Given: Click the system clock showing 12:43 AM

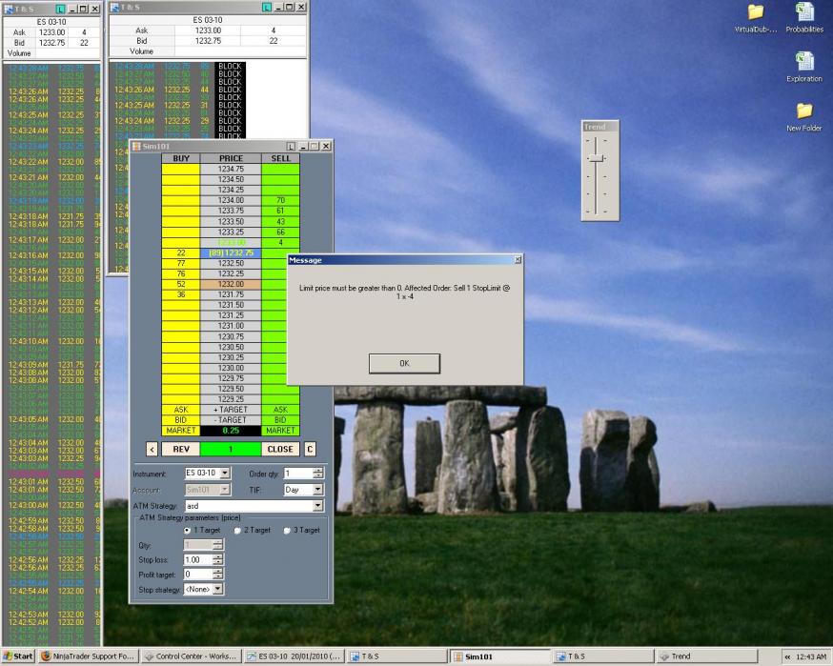Looking at the screenshot, I should 811,657.
